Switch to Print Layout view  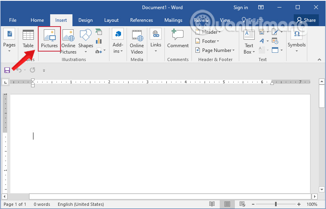click(x=227, y=204)
